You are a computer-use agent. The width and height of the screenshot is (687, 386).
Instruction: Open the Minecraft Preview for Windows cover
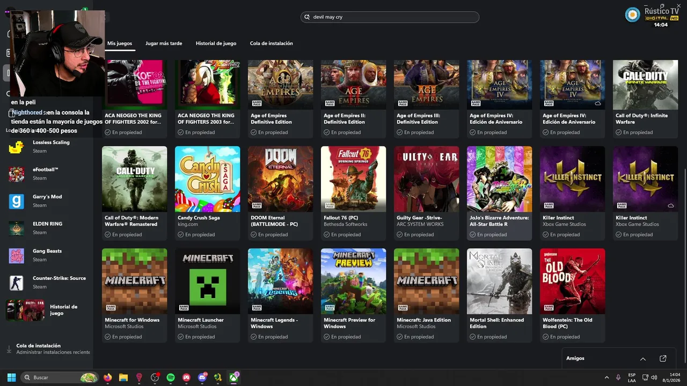[x=353, y=281]
